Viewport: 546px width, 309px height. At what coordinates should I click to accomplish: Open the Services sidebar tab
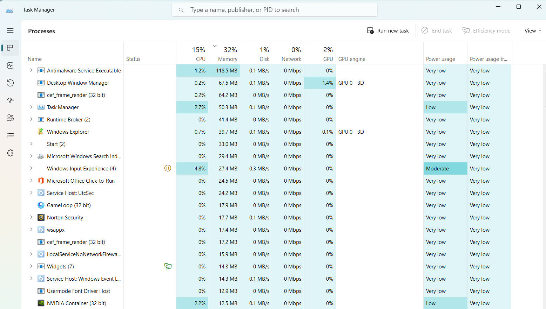coord(10,153)
